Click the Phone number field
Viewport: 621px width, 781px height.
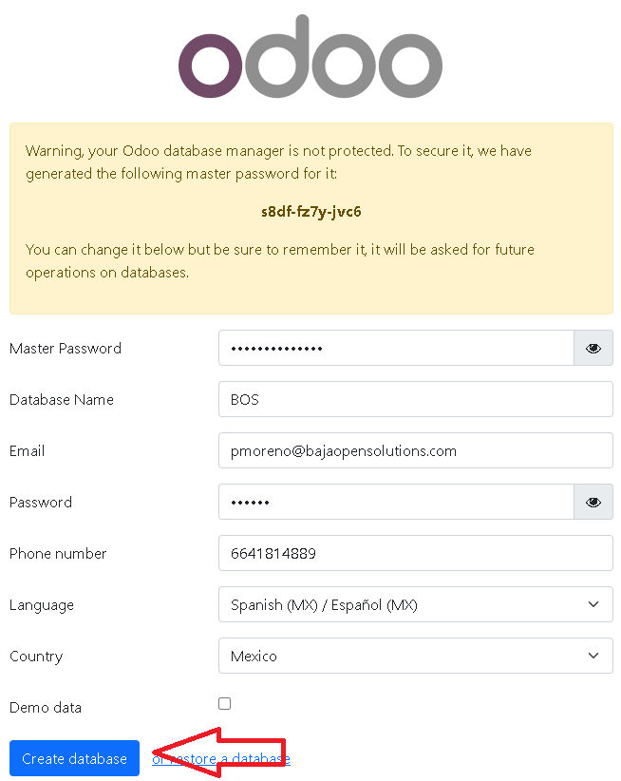tap(416, 553)
